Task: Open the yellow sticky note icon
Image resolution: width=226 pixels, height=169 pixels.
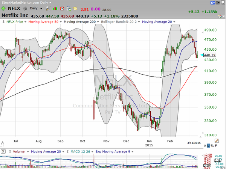Action: (x=75, y=9)
